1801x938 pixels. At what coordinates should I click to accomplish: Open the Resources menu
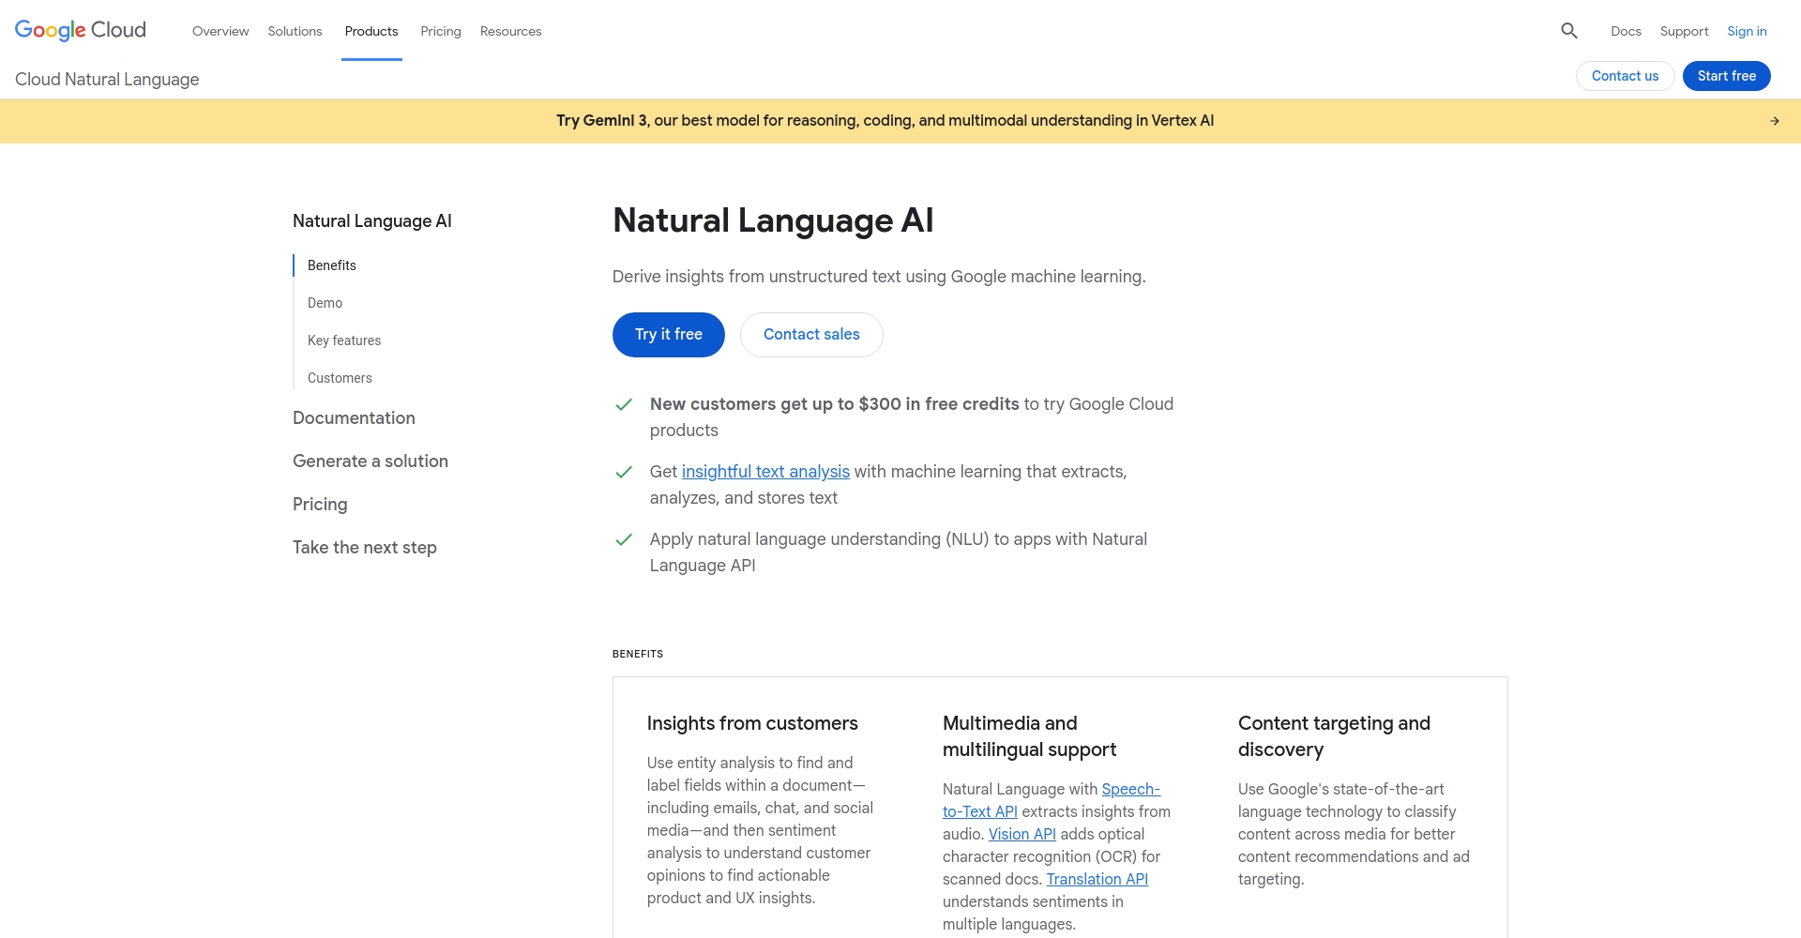pyautogui.click(x=510, y=31)
